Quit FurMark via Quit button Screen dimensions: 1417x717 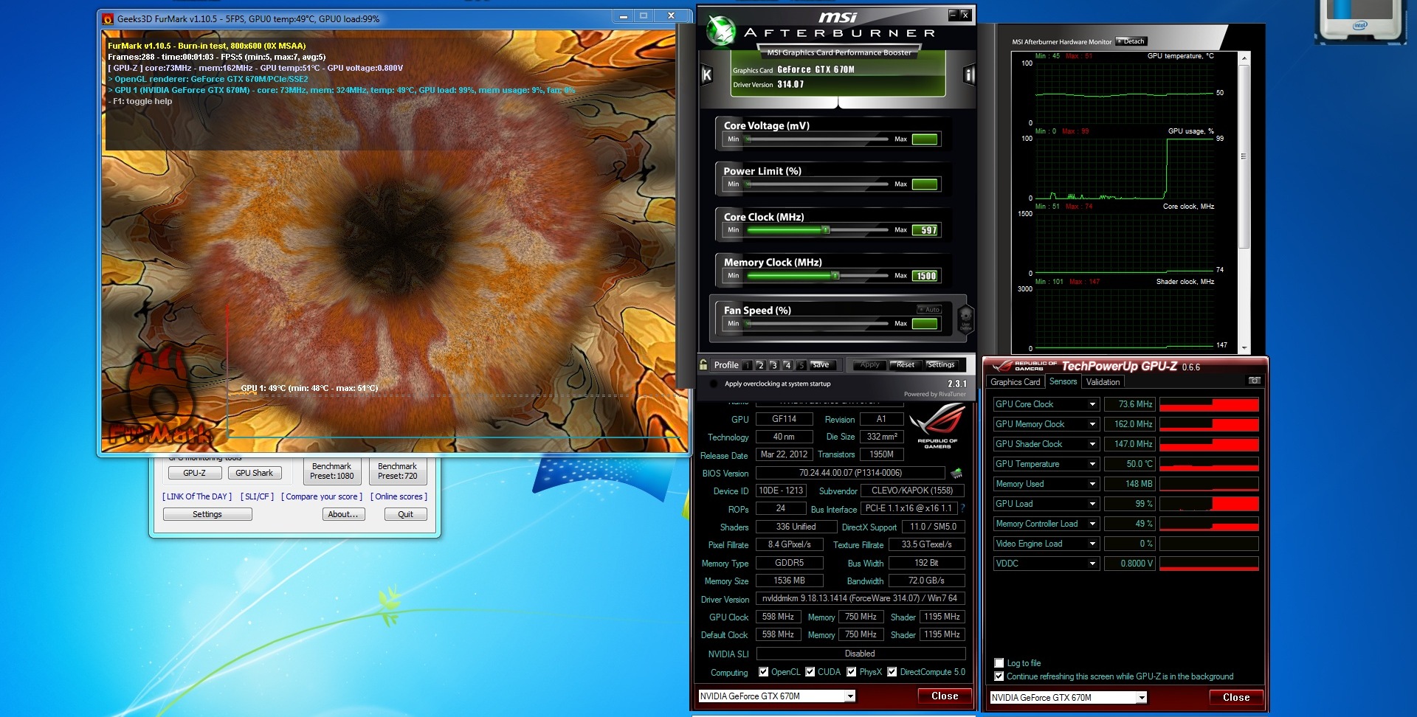pos(406,514)
